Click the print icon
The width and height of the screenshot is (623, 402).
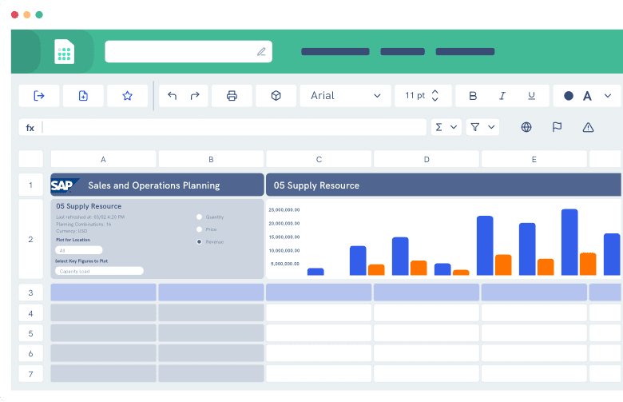point(232,96)
